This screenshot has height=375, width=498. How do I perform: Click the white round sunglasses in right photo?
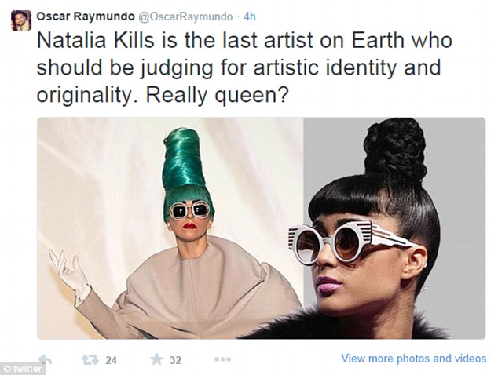pyautogui.click(x=350, y=242)
